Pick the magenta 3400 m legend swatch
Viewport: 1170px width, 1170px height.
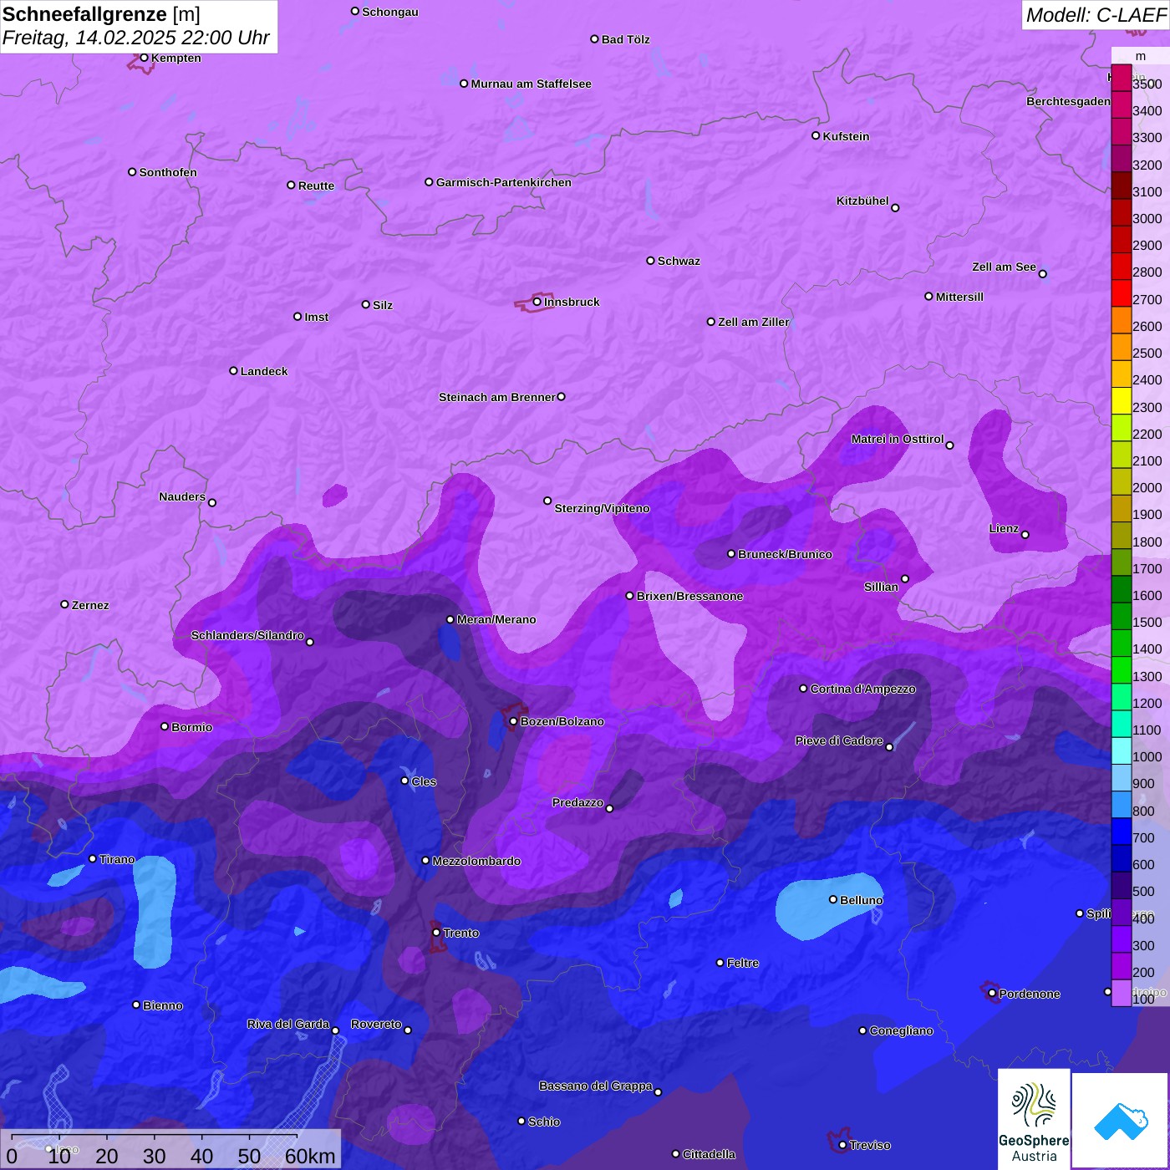1122,104
